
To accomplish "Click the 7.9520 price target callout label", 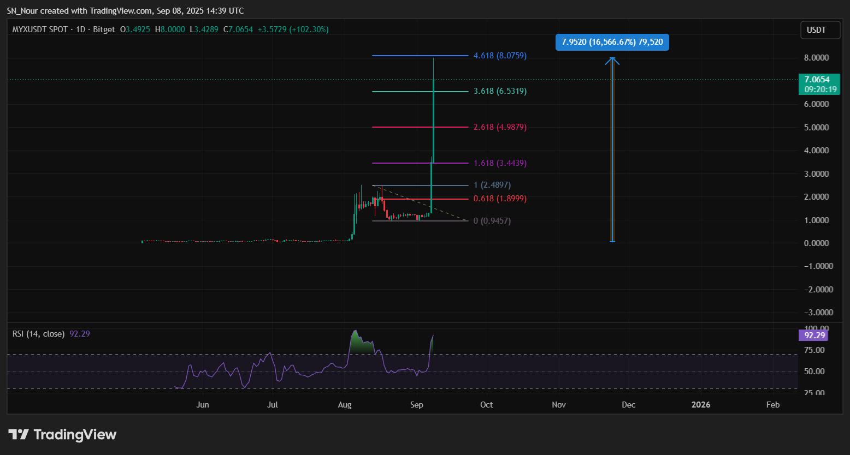I will tap(611, 42).
